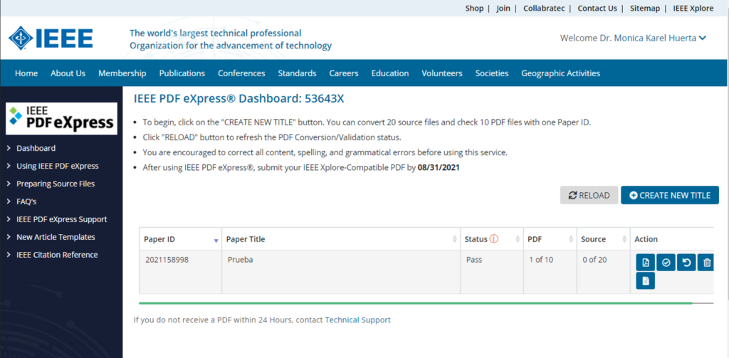Click the CREATE NEW TITLE button
Image resolution: width=729 pixels, height=358 pixels.
pos(670,195)
